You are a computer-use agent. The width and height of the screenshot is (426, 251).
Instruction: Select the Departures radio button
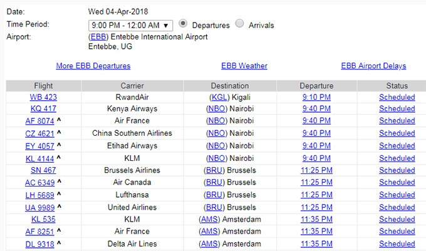pos(183,24)
